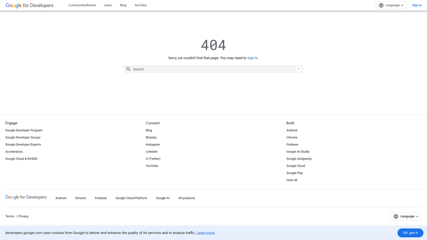Open the Instagram link
The image size is (427, 240).
pyautogui.click(x=153, y=145)
